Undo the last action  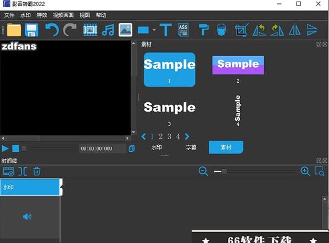52,30
